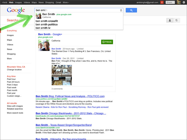Screen dimensions: 187x140
Task: Filter results by Past week
Action: [x=12, y=88]
